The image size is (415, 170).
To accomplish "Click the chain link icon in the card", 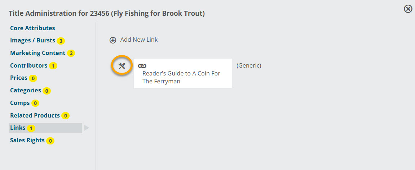I will [x=142, y=66].
